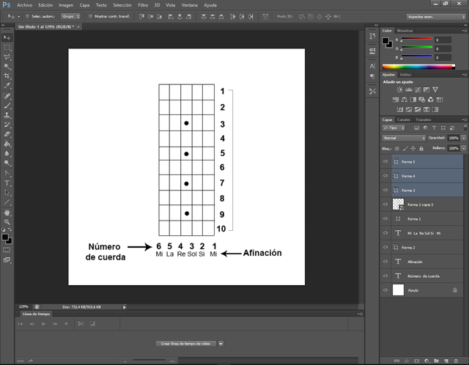This screenshot has width=469, height=365.
Task: Create new layer icon in Capas panel
Action: click(x=446, y=361)
